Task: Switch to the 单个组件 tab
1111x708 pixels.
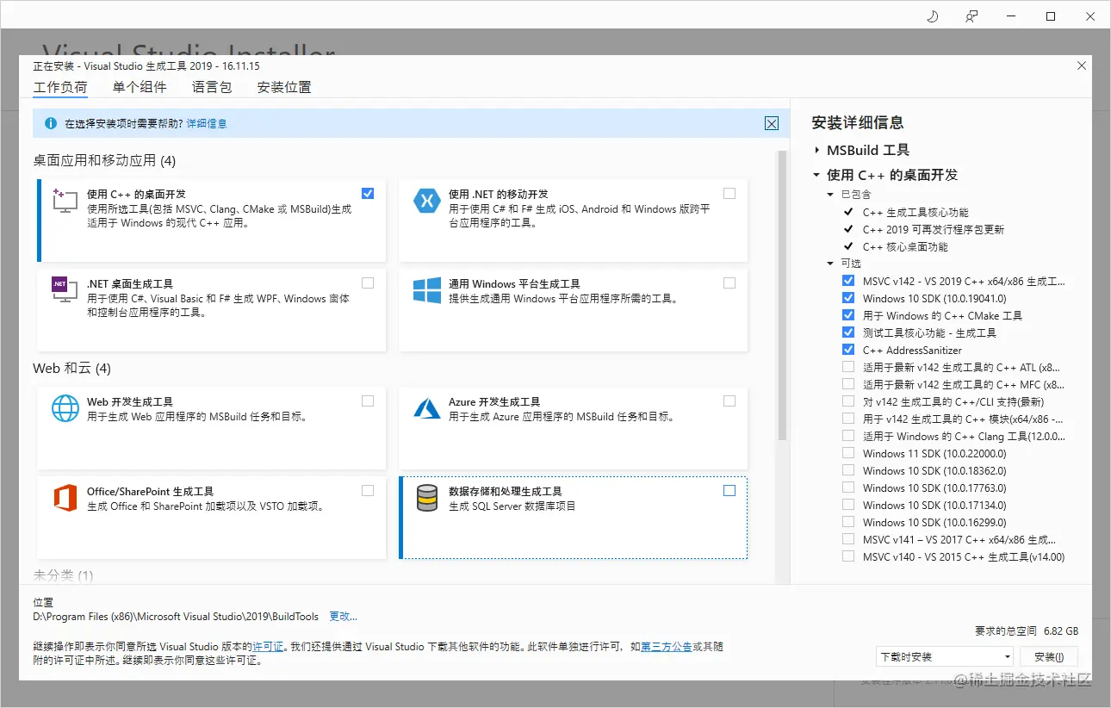Action: (138, 87)
